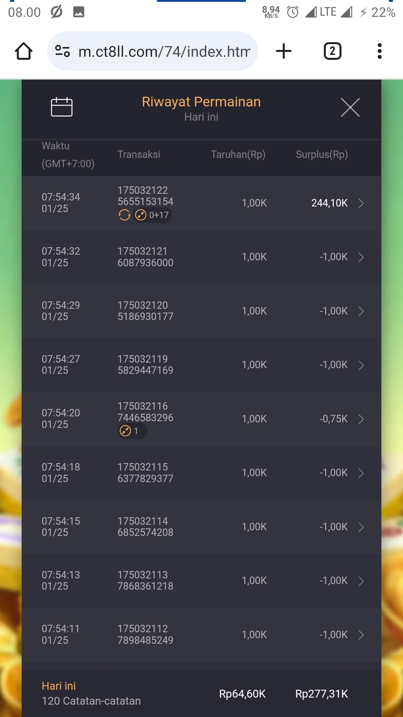
Task: Open a new browser tab
Action: (x=284, y=51)
